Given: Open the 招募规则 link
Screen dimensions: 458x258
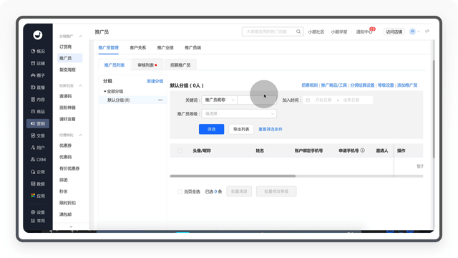Looking at the screenshot, I should click(310, 85).
